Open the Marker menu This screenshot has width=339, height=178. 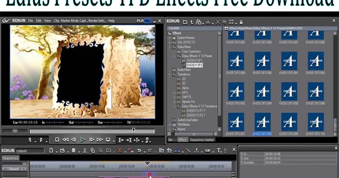65,20
